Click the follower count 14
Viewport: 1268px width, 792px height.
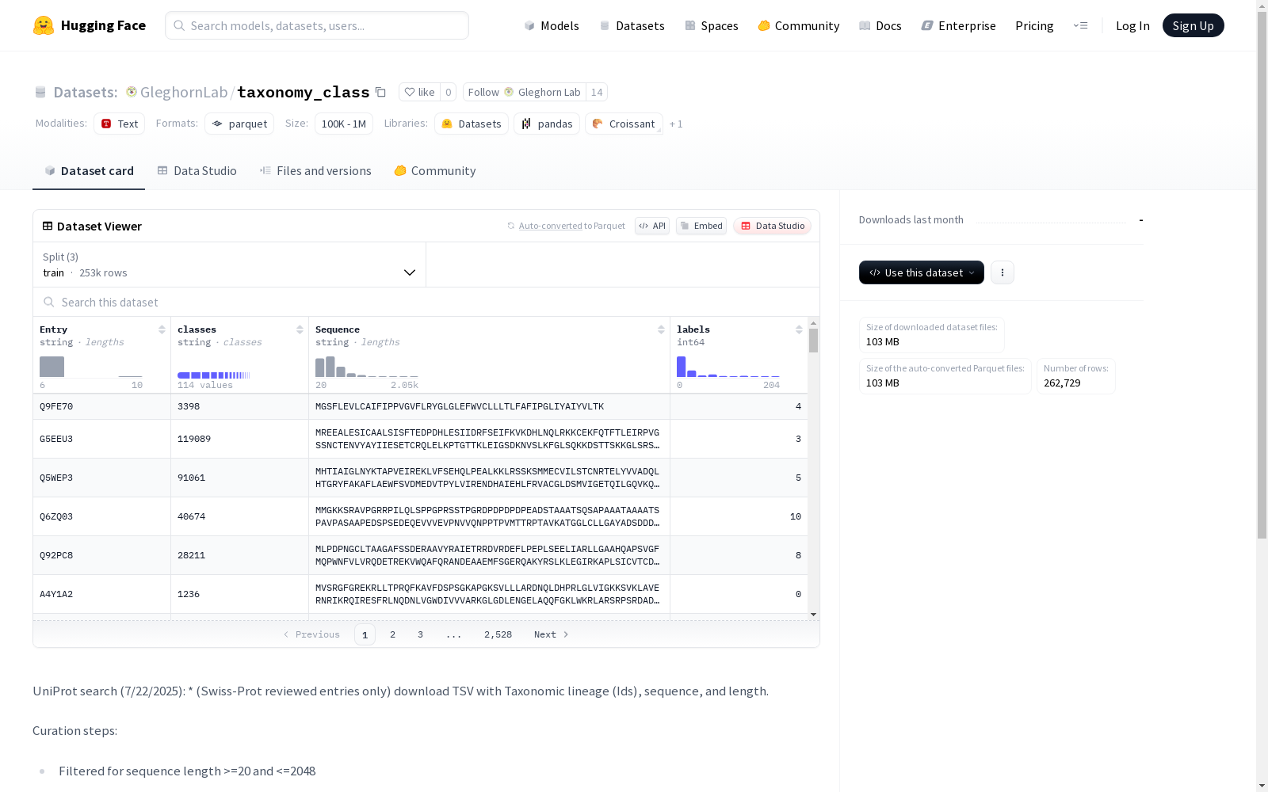(597, 92)
